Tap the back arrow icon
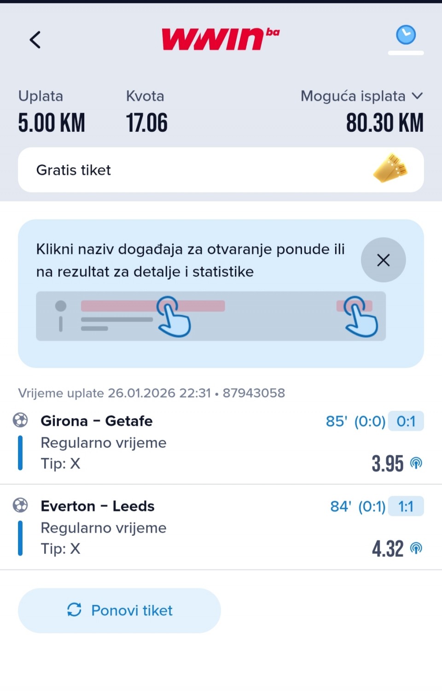This screenshot has width=442, height=693. click(35, 40)
